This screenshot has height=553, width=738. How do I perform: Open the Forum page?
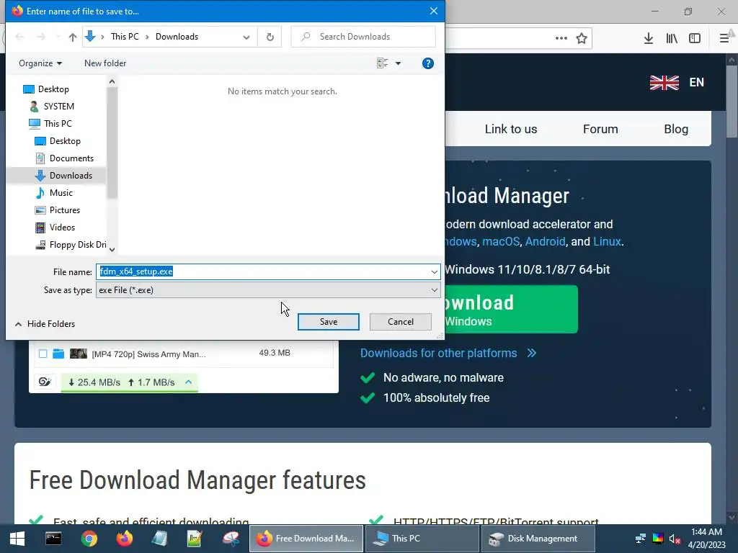600,130
